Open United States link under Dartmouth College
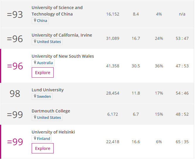The image size is (195, 159). 49,118
